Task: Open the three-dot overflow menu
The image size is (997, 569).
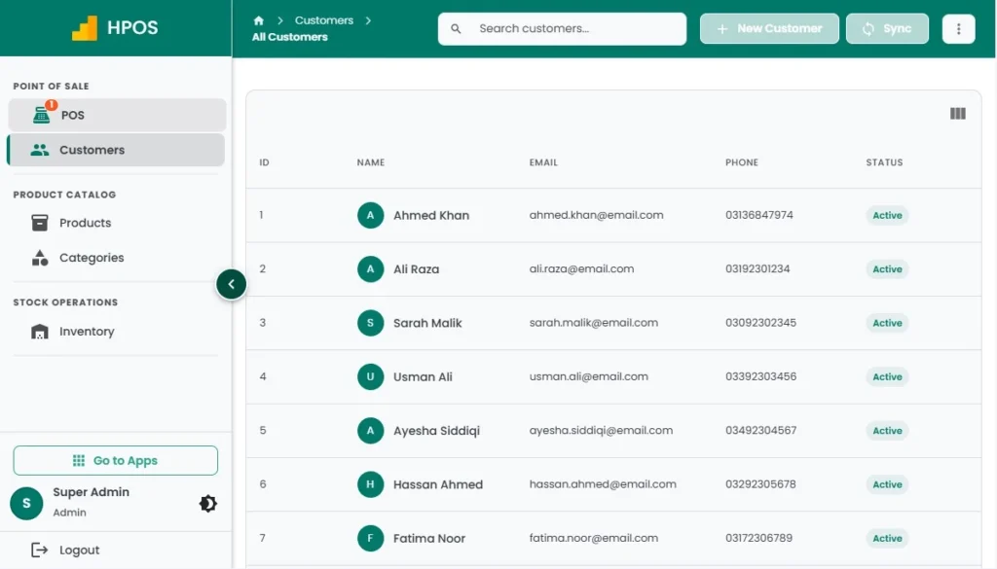Action: click(x=958, y=28)
